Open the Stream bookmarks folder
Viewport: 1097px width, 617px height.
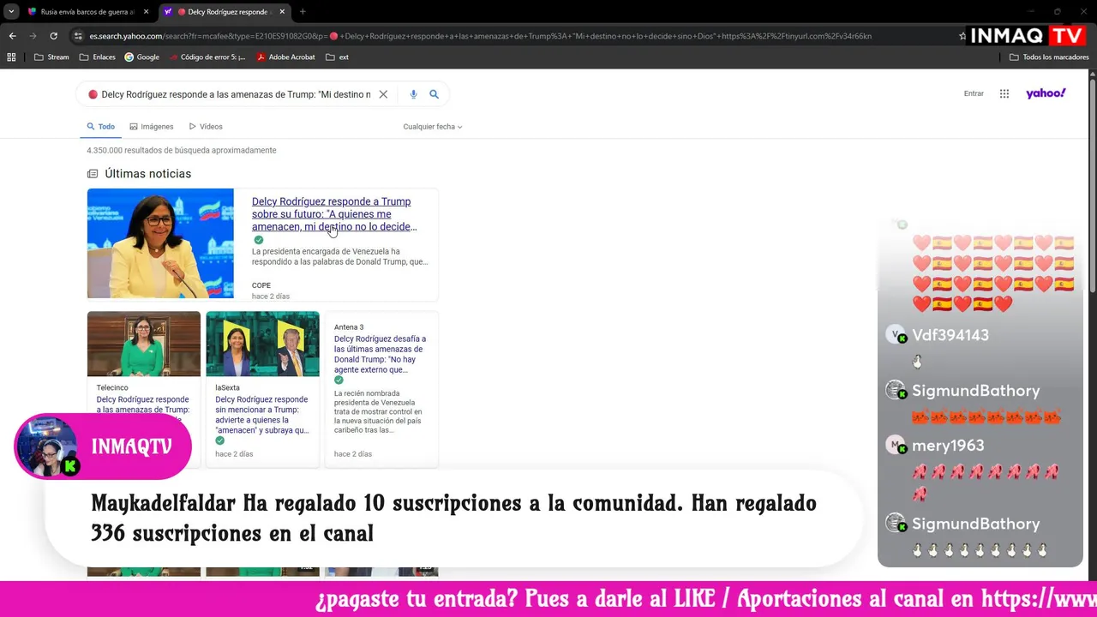tap(51, 57)
